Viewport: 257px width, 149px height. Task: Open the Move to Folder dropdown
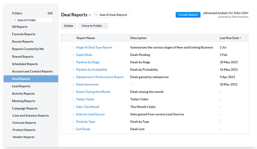(93, 26)
